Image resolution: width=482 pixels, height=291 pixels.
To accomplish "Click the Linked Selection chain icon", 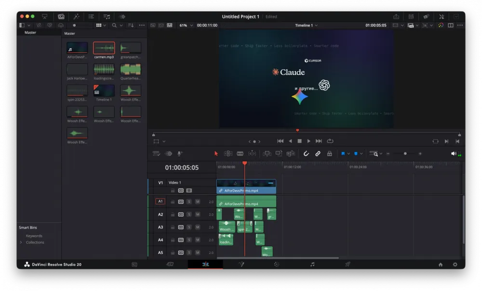I will (318, 153).
